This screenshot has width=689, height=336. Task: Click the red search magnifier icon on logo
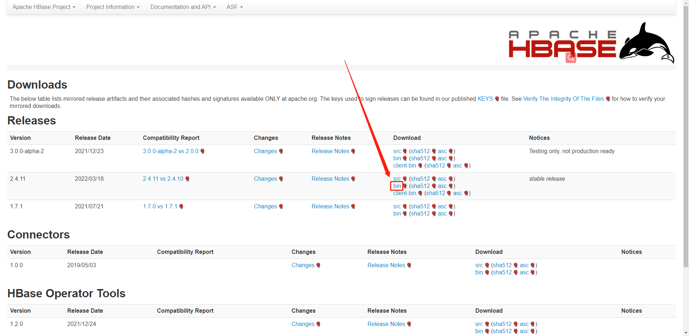pos(571,58)
